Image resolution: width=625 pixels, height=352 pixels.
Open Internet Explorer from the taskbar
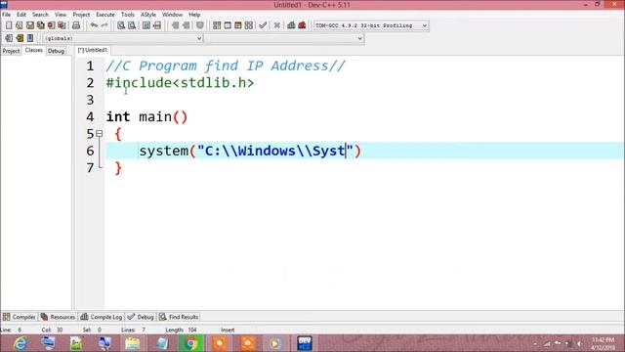(20, 343)
